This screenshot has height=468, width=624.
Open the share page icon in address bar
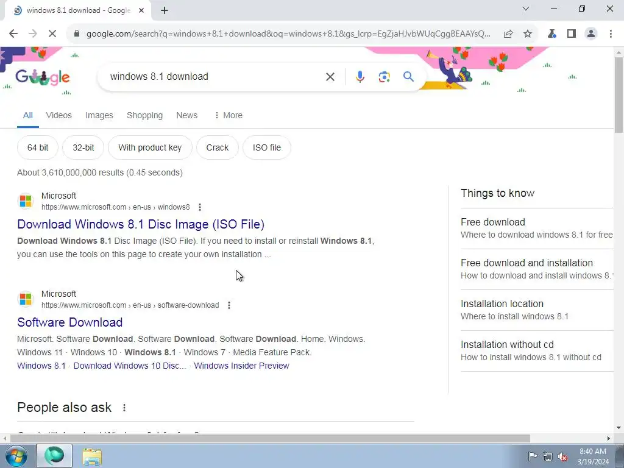coord(508,34)
